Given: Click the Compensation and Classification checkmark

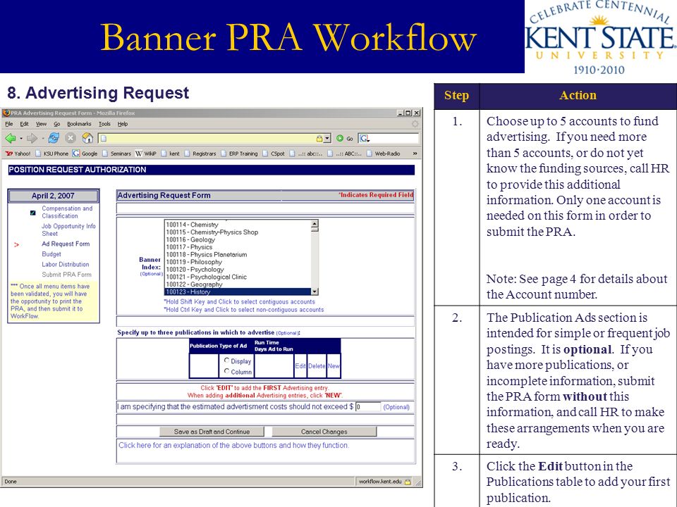Looking at the screenshot, I should (33, 213).
